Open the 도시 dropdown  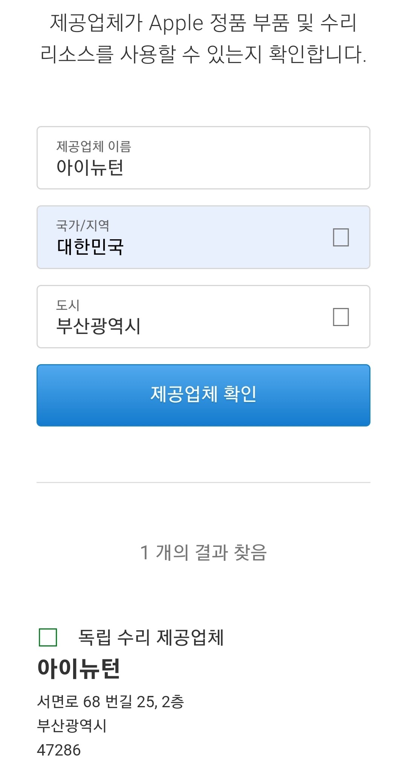pyautogui.click(x=203, y=317)
